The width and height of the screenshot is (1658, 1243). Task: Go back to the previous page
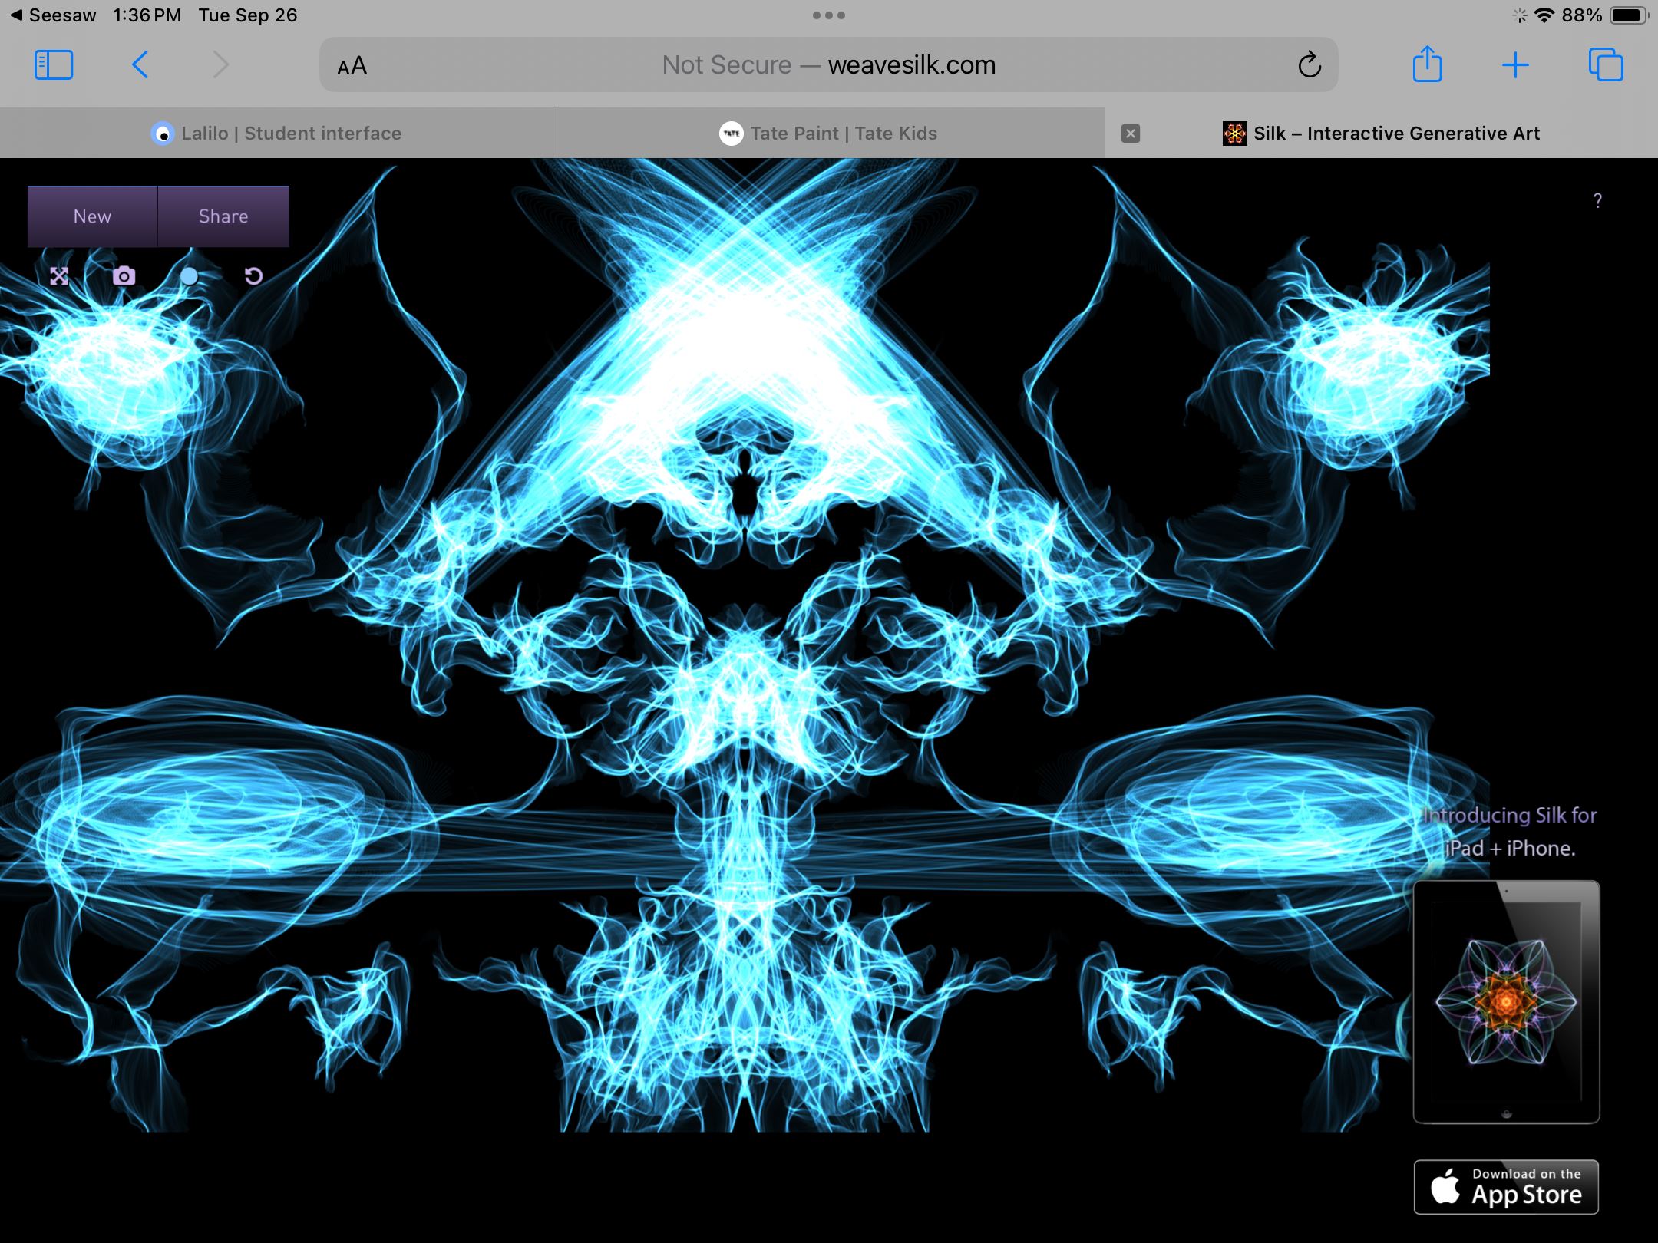click(140, 65)
